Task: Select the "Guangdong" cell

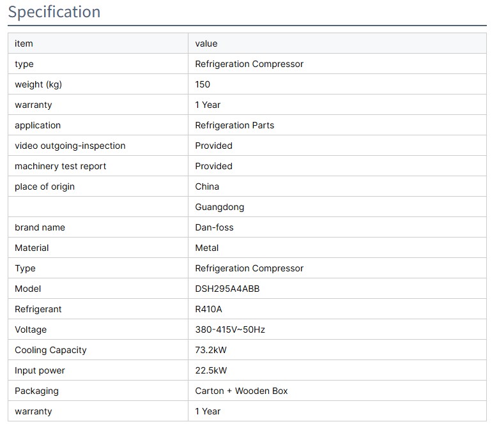Action: 219,207
